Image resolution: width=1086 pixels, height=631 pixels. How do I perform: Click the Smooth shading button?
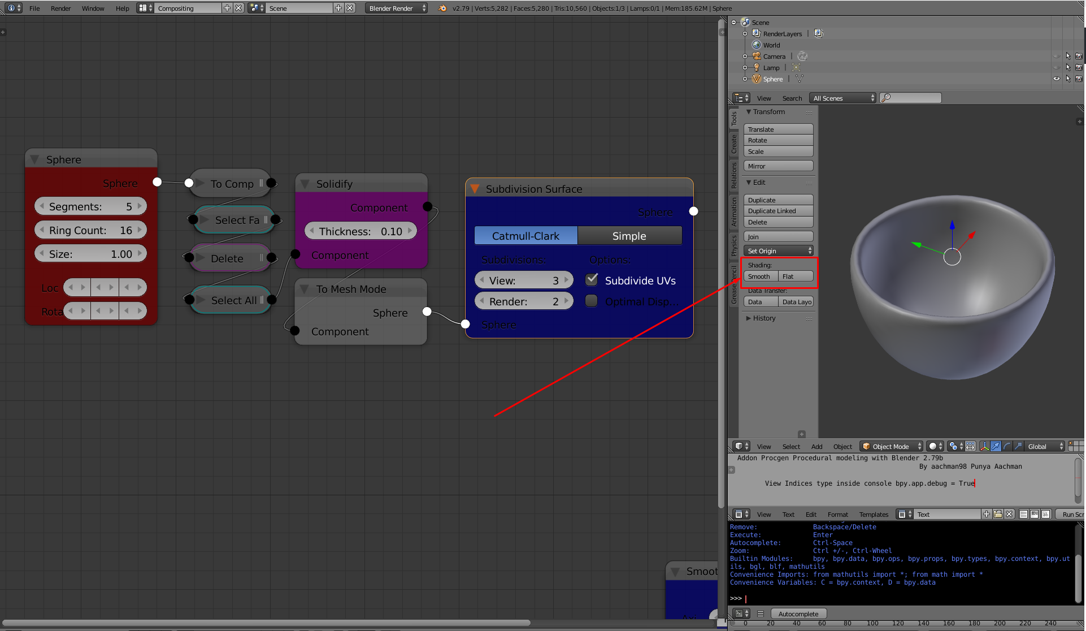tap(760, 276)
